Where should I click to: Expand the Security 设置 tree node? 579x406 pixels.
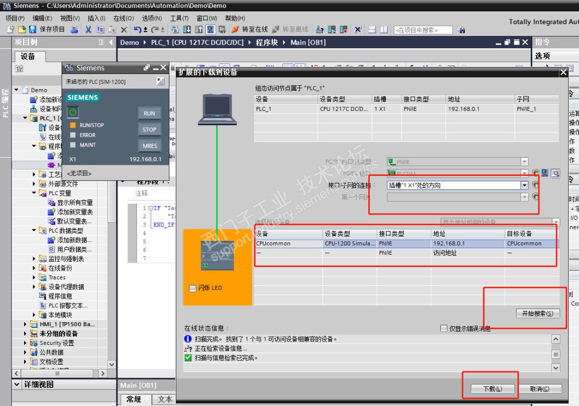[25, 343]
